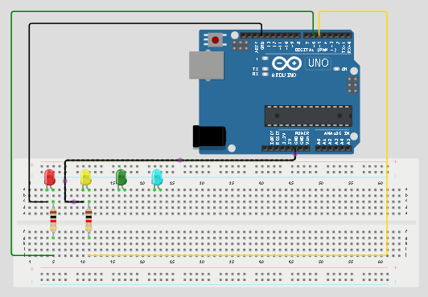
Task: Click the TX indicator LED on Arduino
Action: [265, 69]
